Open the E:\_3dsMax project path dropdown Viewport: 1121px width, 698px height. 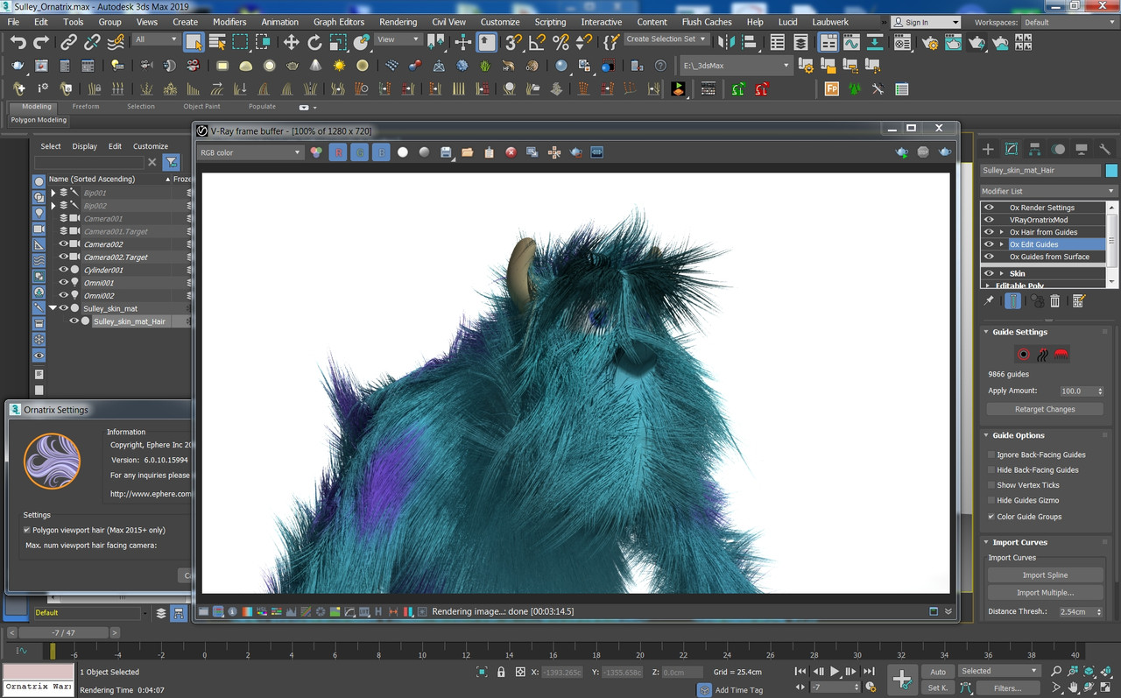pos(736,66)
